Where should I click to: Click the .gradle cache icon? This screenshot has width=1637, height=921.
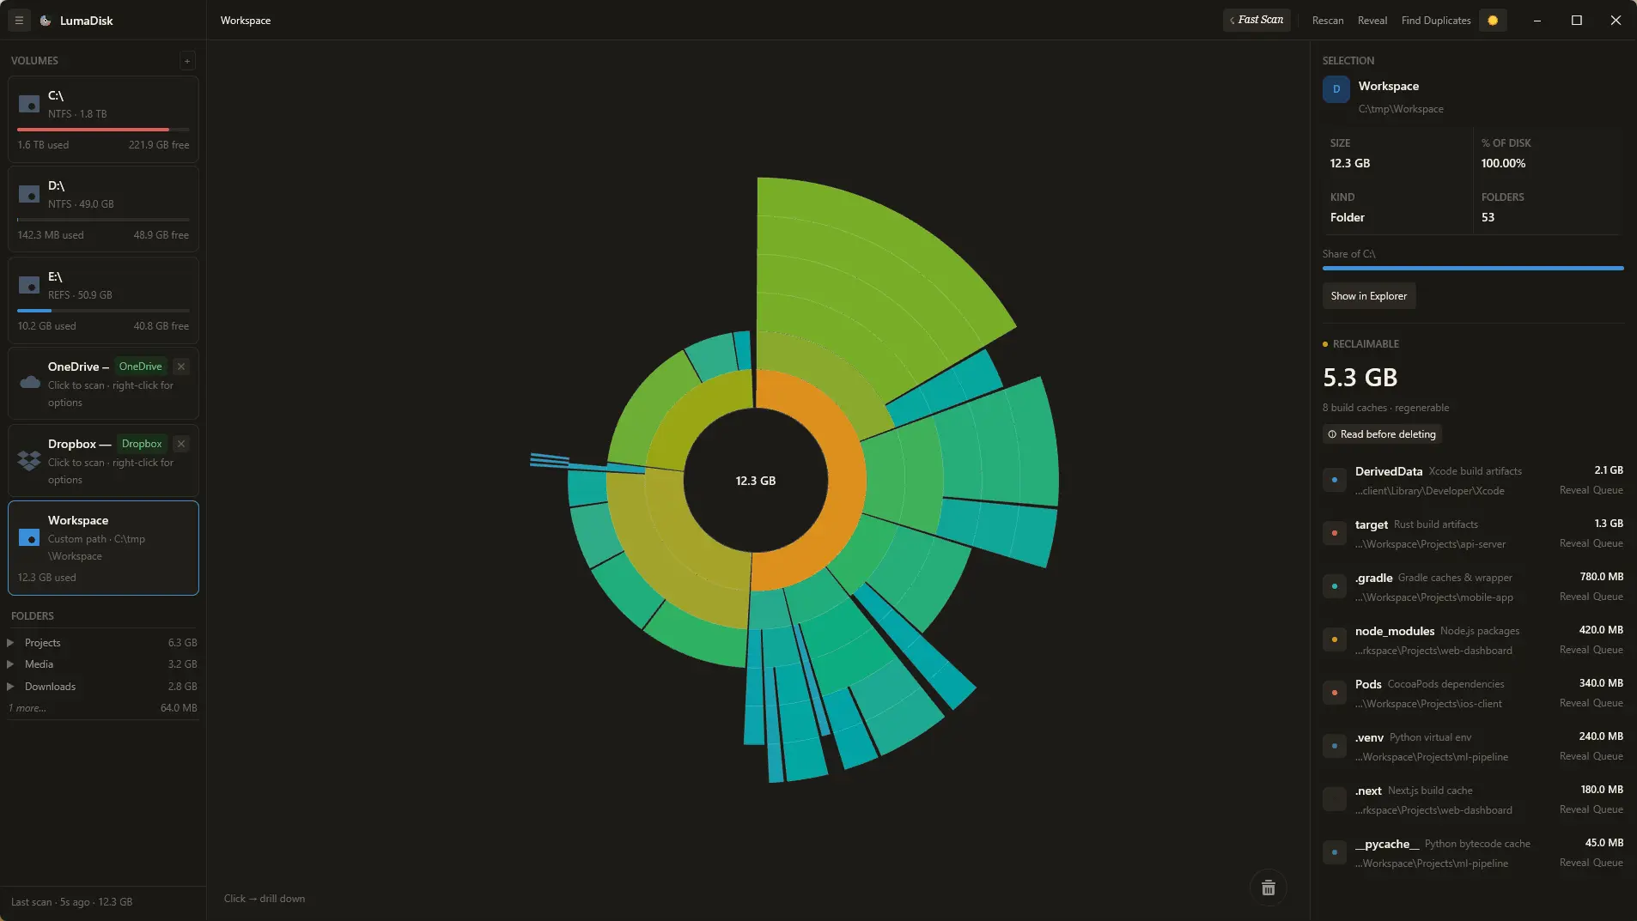1335,586
